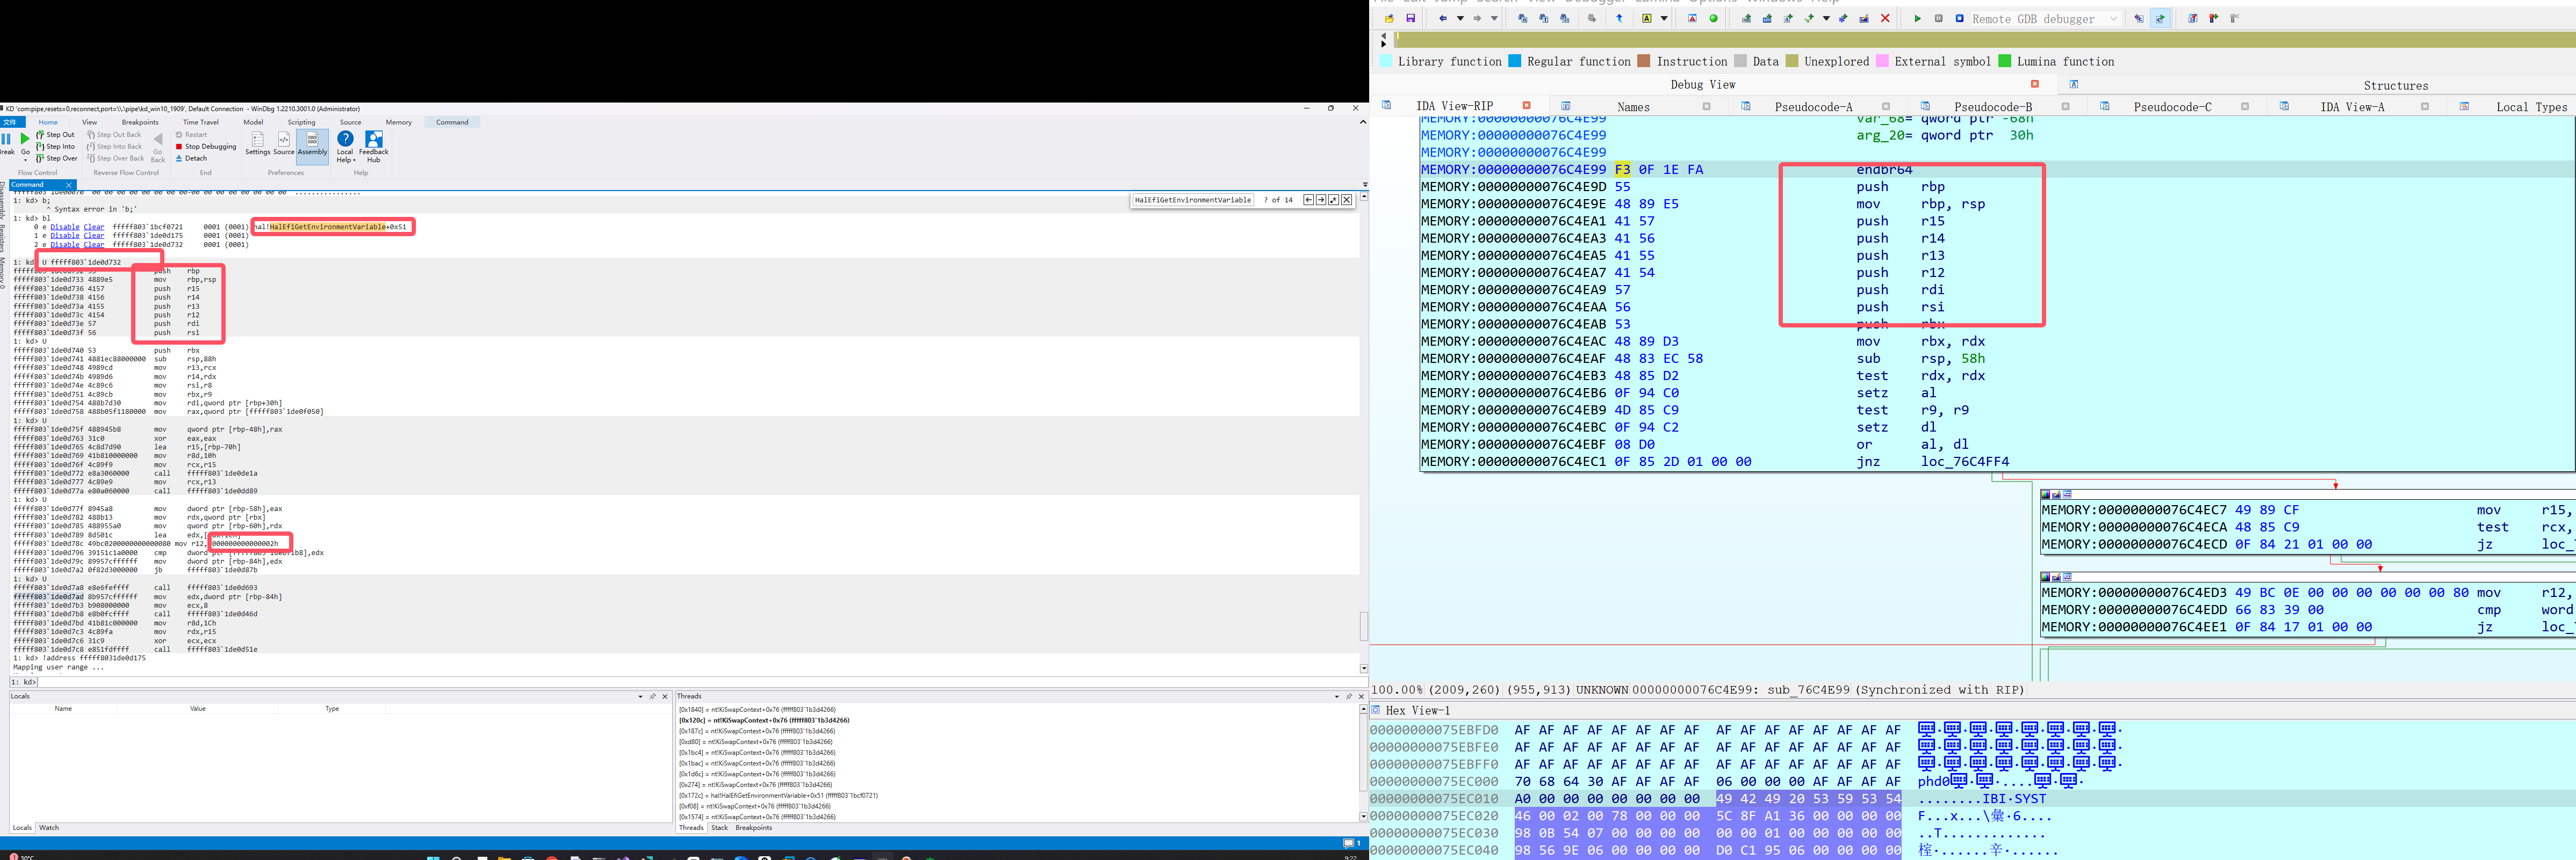Screen dimensions: 2576x860
Task: Click the Lumina function color swatch
Action: [x=2004, y=61]
